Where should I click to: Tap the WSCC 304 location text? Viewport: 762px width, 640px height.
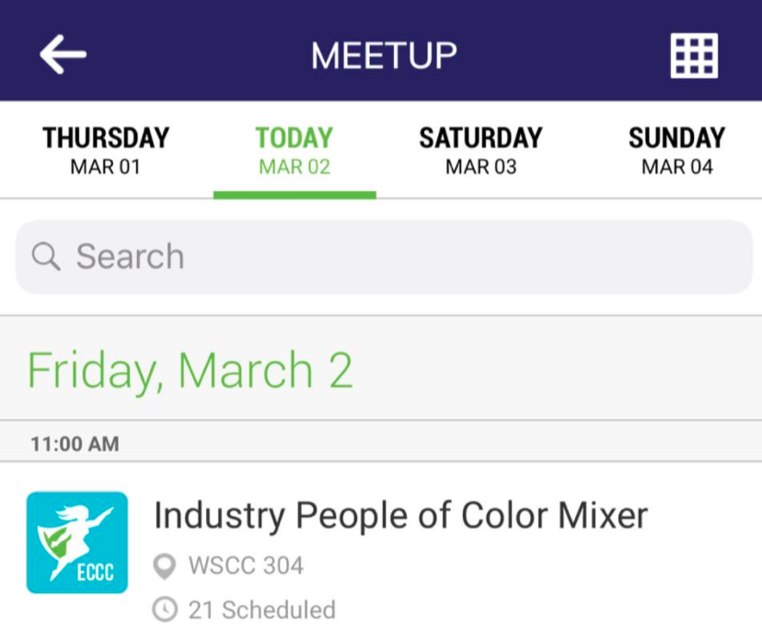coord(246,565)
